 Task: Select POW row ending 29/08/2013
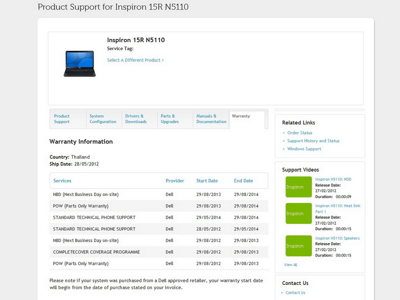[158, 263]
